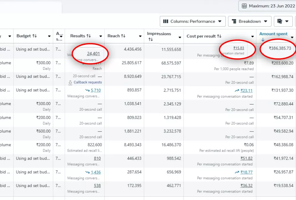
Task: Open the 538 messaging conversations result
Action: [97, 186]
